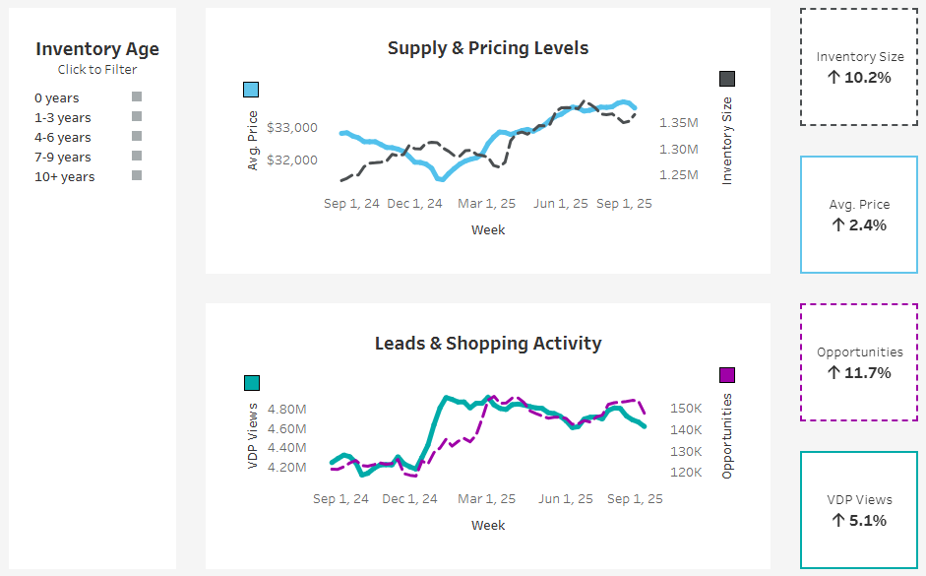Toggle the gray square next to 10+ years
Viewport: 926px width, 576px height.
point(137,175)
